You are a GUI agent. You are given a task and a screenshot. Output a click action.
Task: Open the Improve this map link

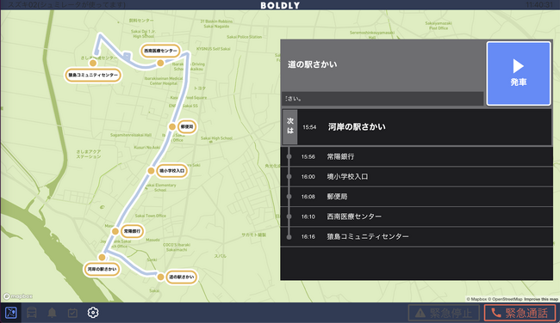pyautogui.click(x=541, y=299)
